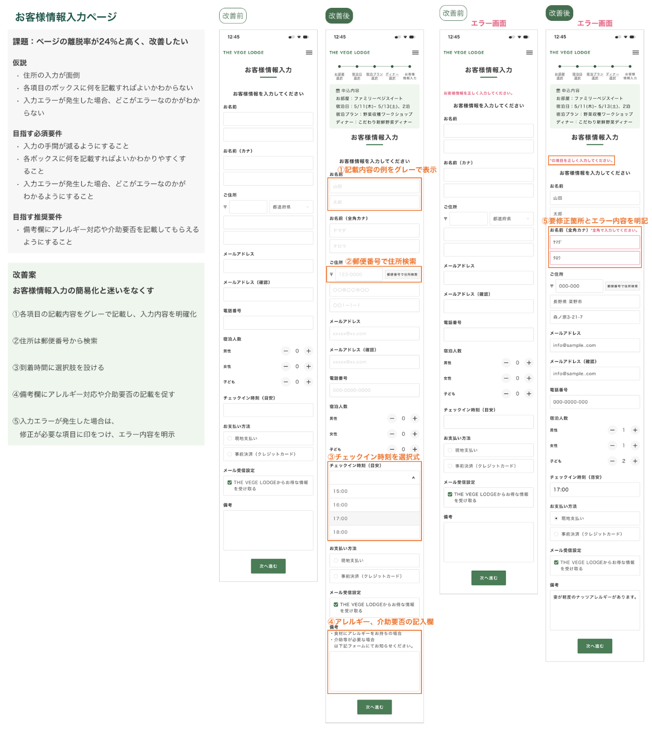This screenshot has height=731, width=652.
Task: Select 事前決済 radio in 改善後 error screen
Action: (x=556, y=534)
